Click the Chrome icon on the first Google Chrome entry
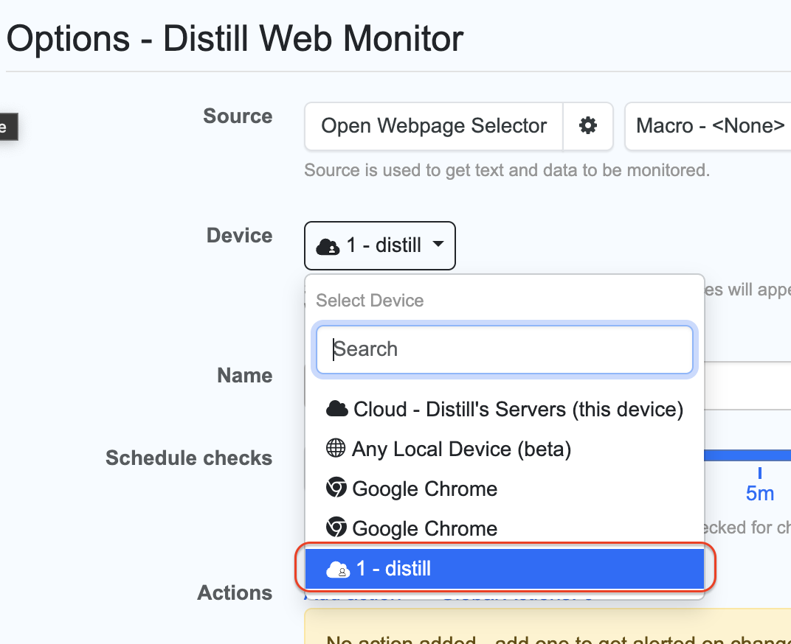The width and height of the screenshot is (791, 644). (x=338, y=488)
